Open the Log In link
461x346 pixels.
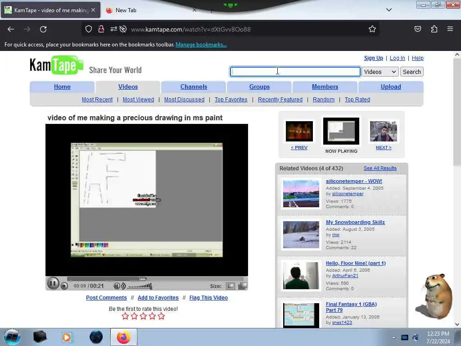pyautogui.click(x=397, y=58)
